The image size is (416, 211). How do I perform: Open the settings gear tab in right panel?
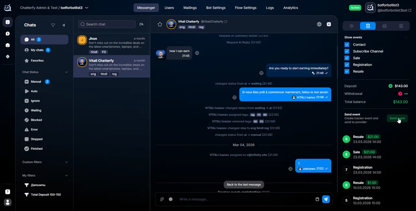coord(351,26)
